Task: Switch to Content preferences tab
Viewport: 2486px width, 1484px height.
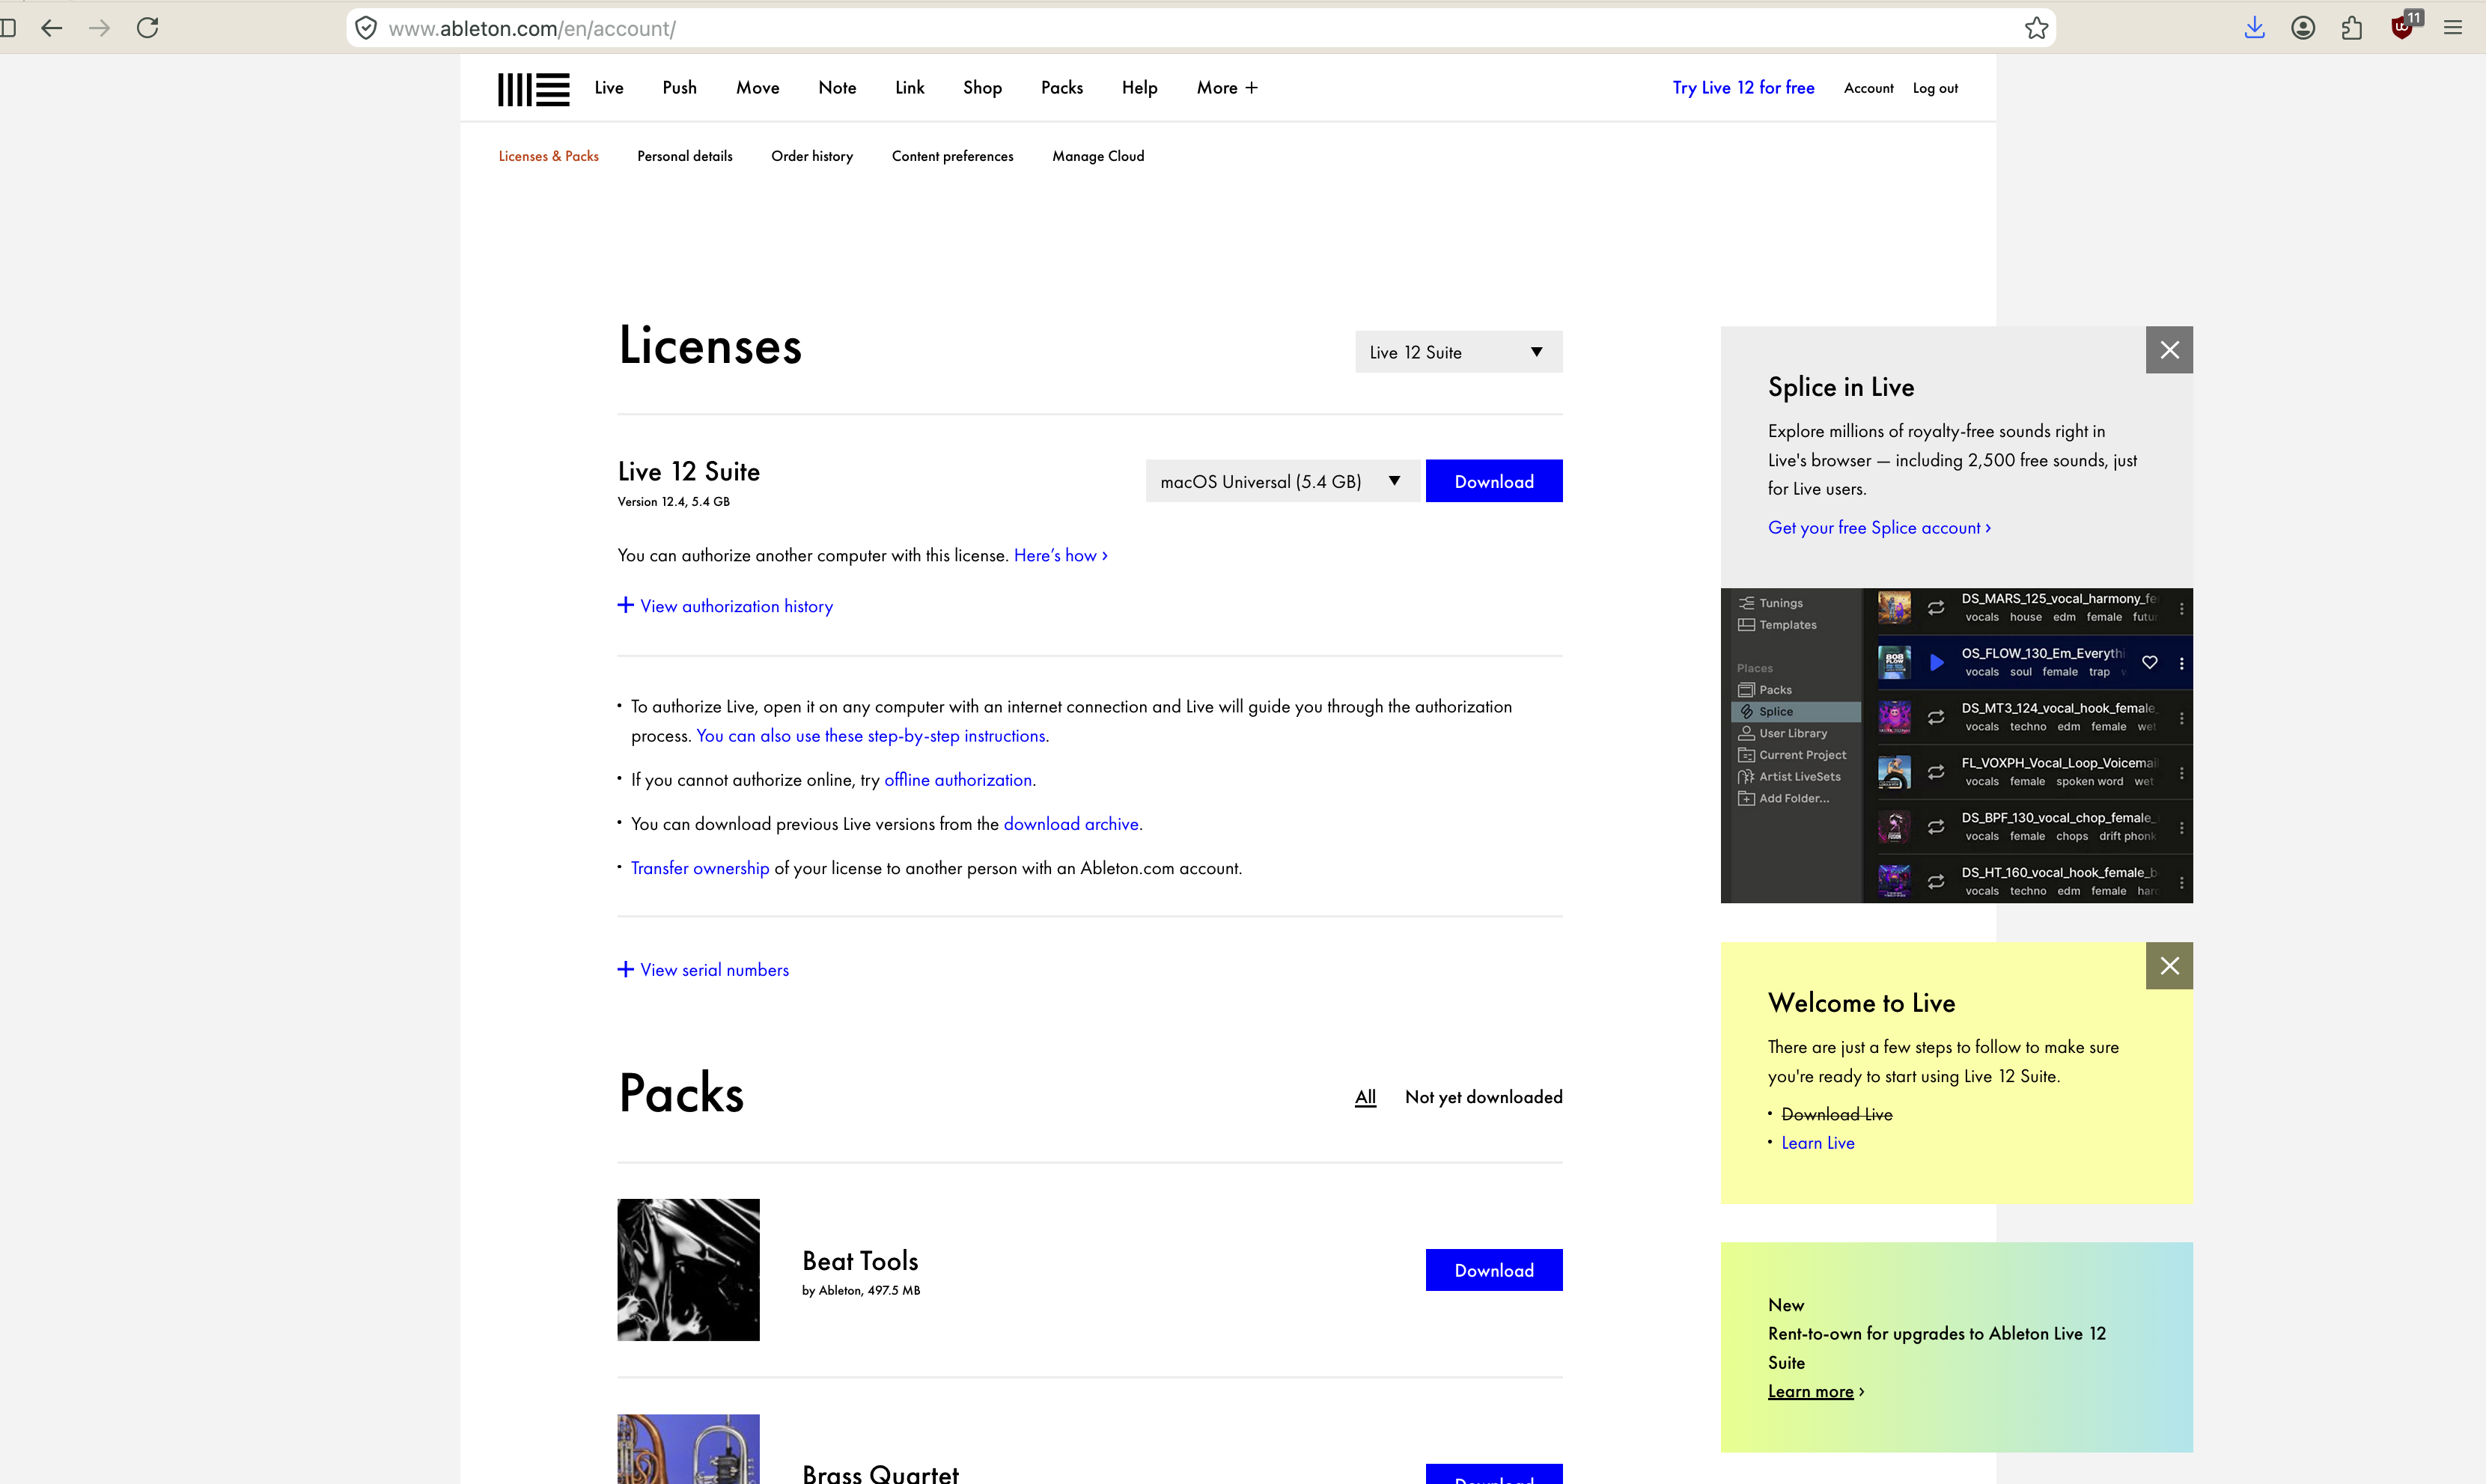Action: coord(952,156)
